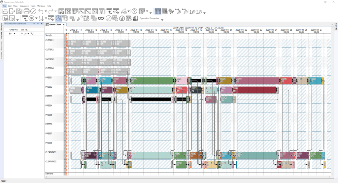Click the Operation Properties button
The width and height of the screenshot is (338, 183).
[149, 18]
